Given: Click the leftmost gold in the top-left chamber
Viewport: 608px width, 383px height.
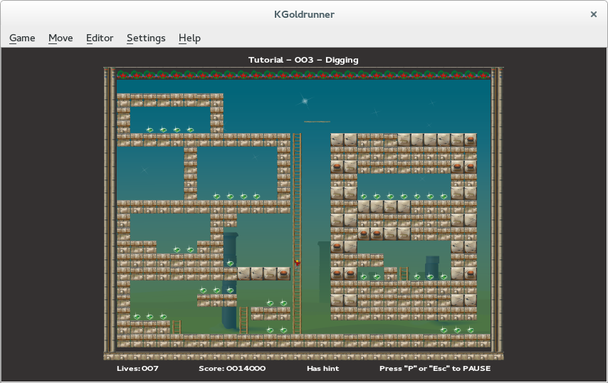Looking at the screenshot, I should point(150,130).
